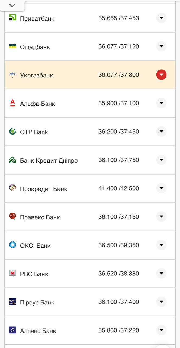This screenshot has width=180, height=348.
Task: Click the РВС Банк logo icon
Action: click(x=12, y=273)
